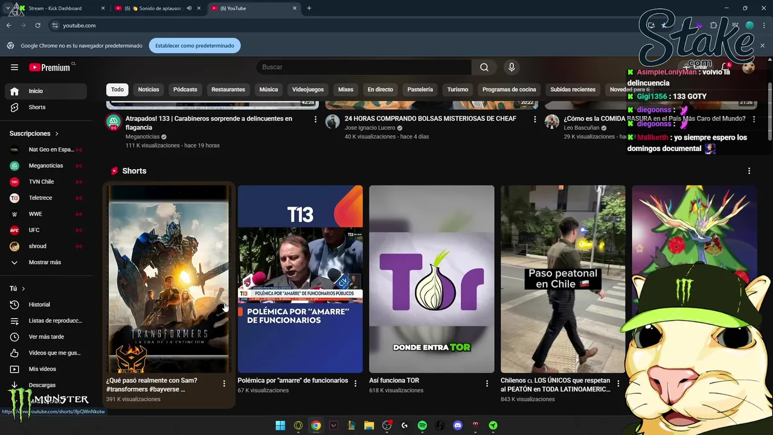Image resolution: width=773 pixels, height=435 pixels.
Task: Select the Noticias filter chip
Action: pos(149,89)
